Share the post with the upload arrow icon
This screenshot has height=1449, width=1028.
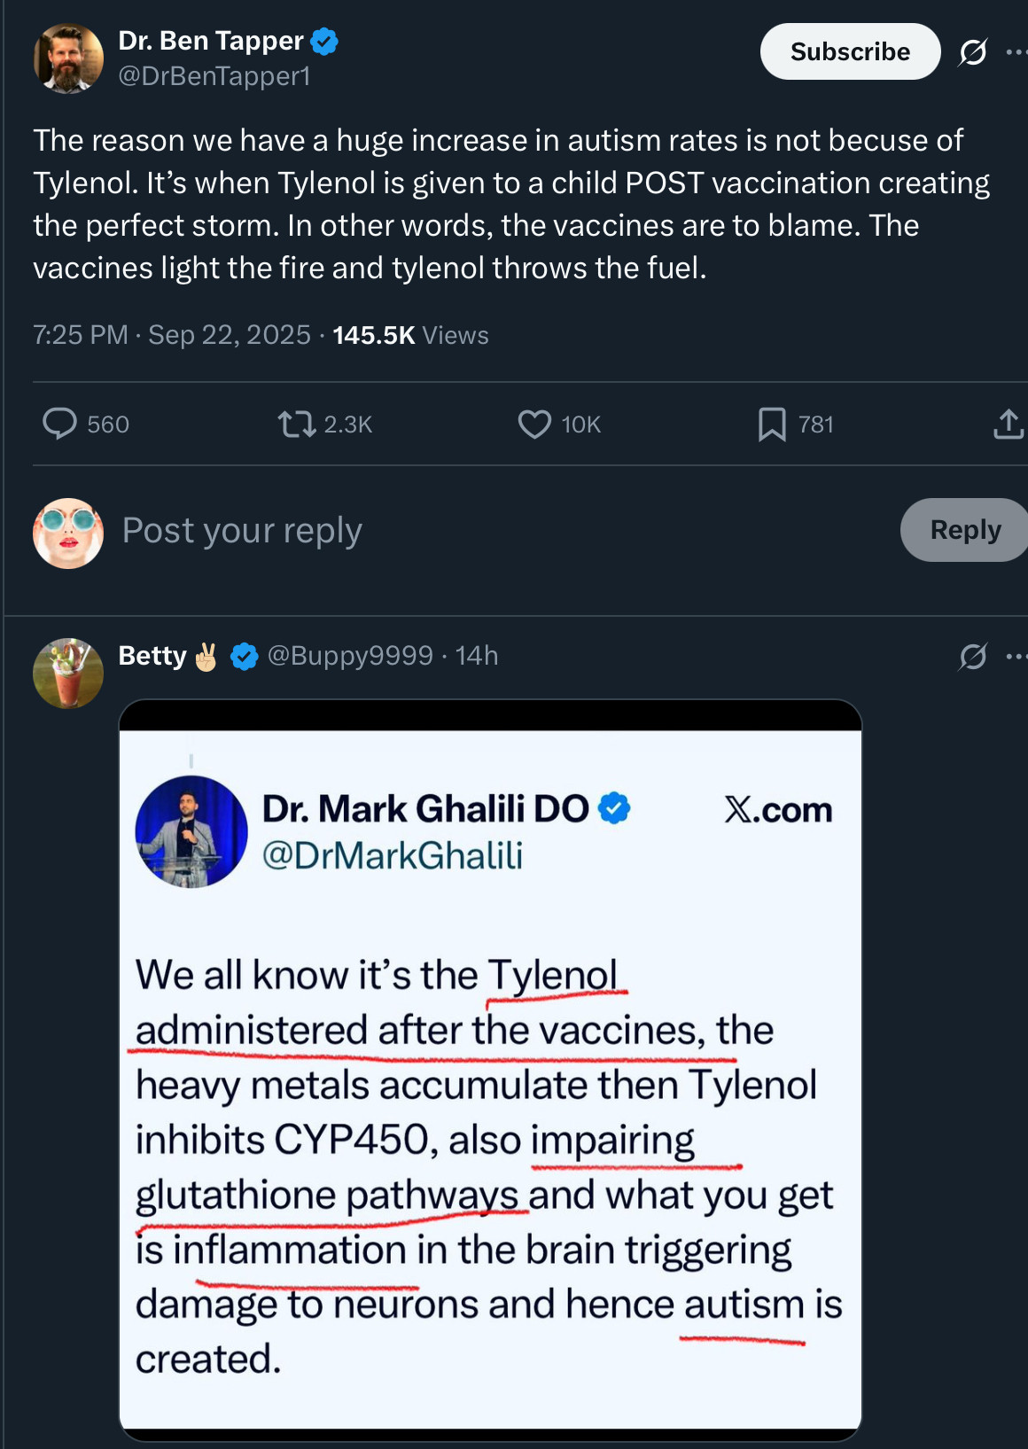click(x=1009, y=424)
